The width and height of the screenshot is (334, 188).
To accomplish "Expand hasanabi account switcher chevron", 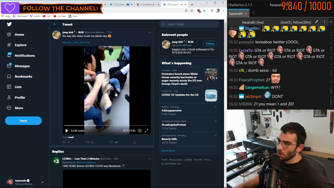I will pos(42,182).
